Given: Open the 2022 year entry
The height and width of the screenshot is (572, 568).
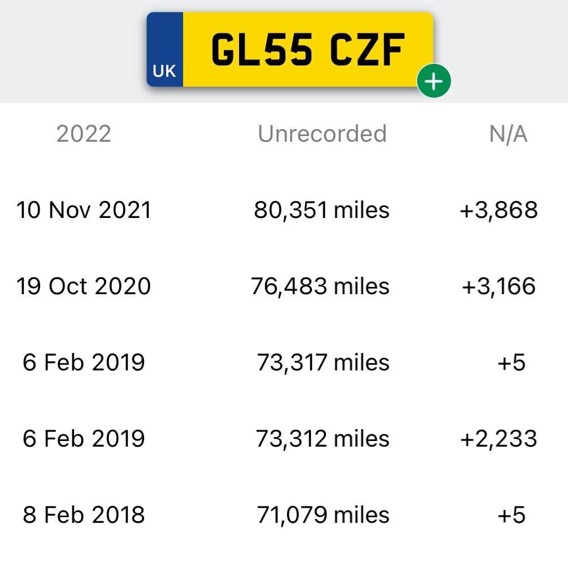Looking at the screenshot, I should point(84,134).
